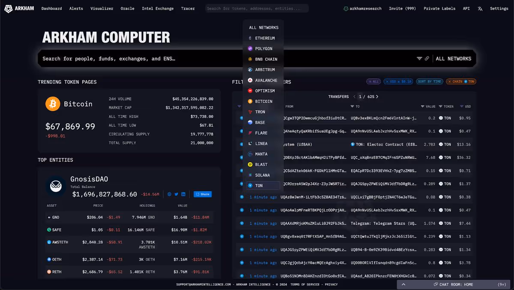This screenshot has height=290, width=514.
Task: Select Manta in network menu
Action: (263, 154)
